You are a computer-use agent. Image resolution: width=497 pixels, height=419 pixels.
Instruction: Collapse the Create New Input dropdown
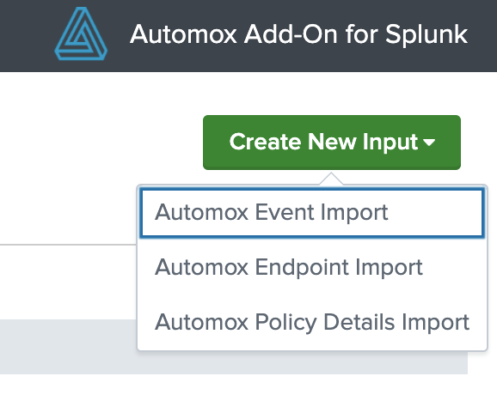[332, 143]
